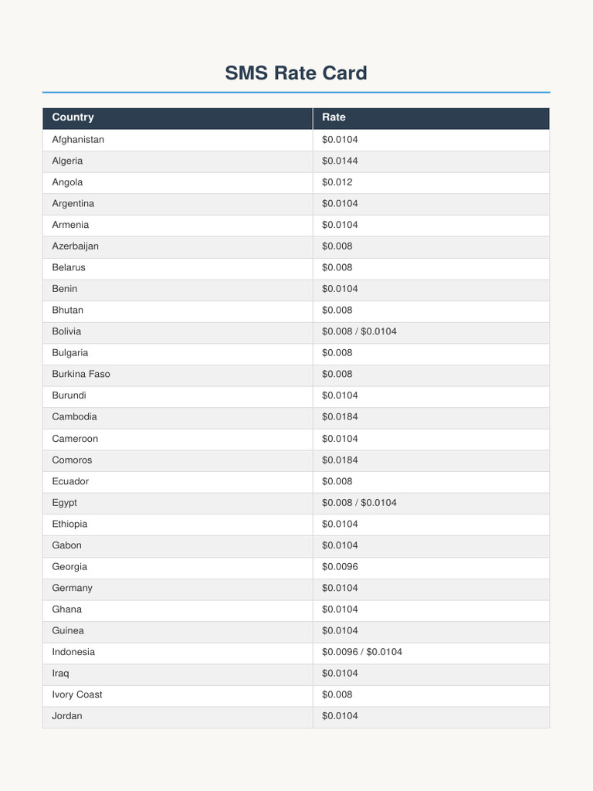Click the Burkina Faso cell
593x791 pixels.
178,375
